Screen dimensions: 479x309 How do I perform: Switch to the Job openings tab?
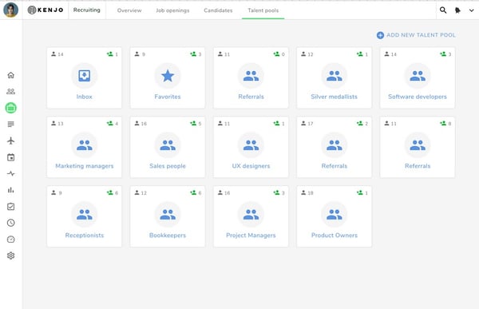click(x=172, y=10)
